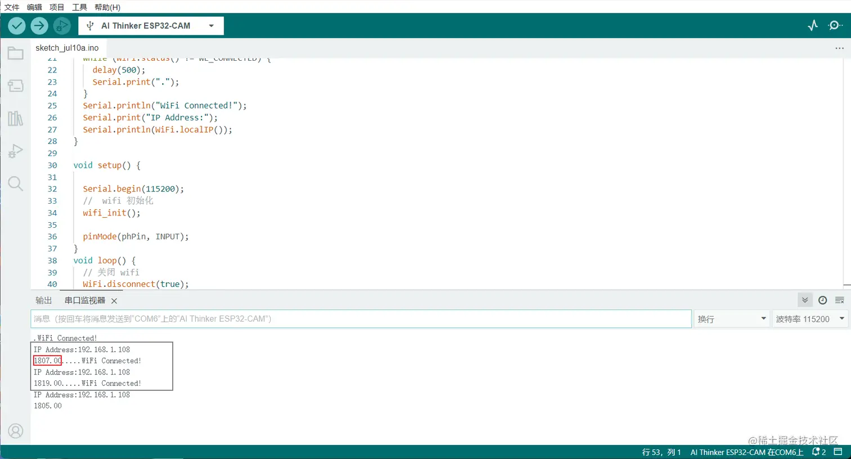Click line number 35 in the gutter
Viewport: 851px width, 459px height.
[52, 224]
